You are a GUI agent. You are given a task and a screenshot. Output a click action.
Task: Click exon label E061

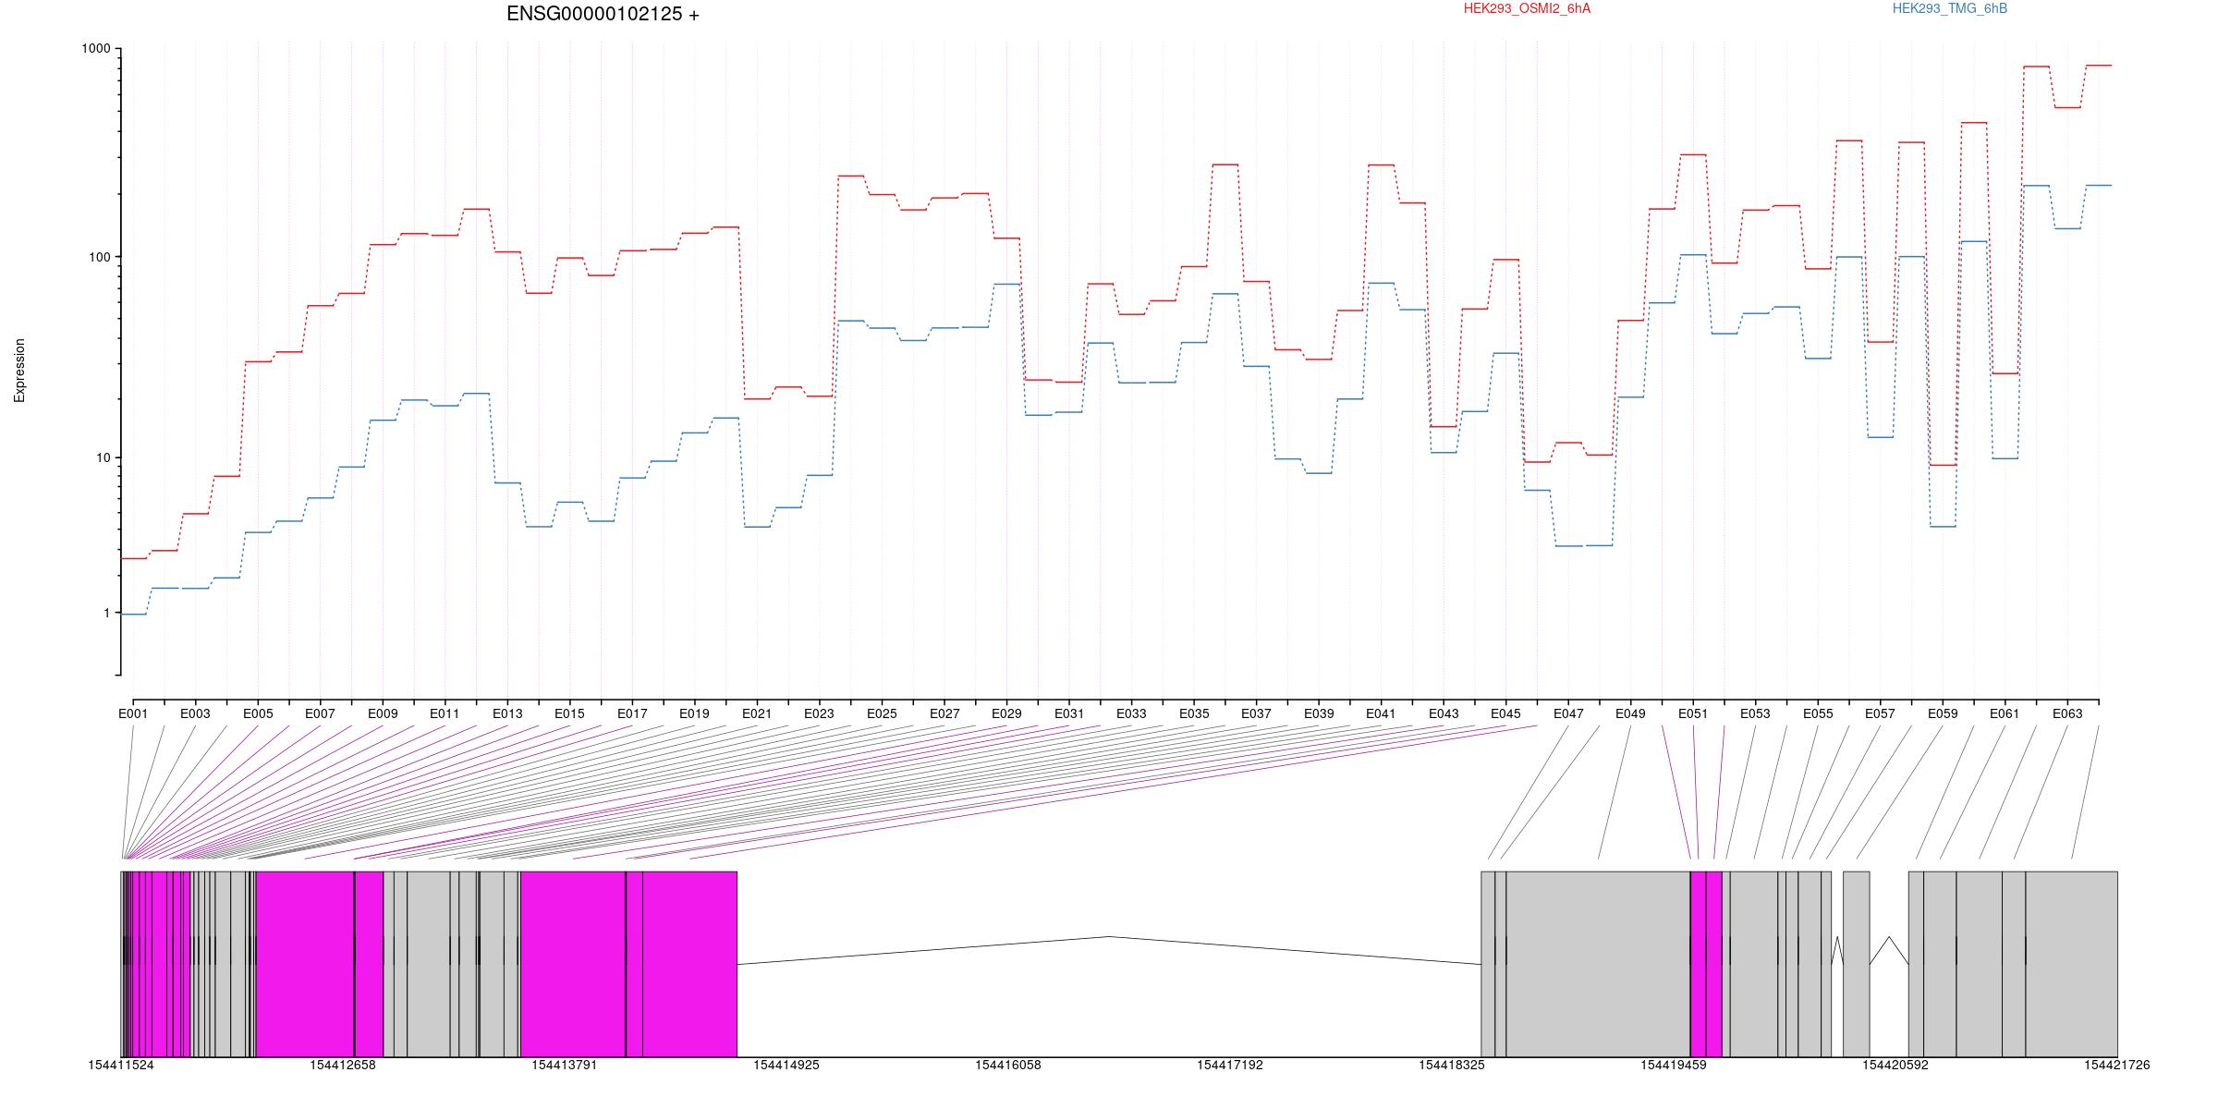2005,713
